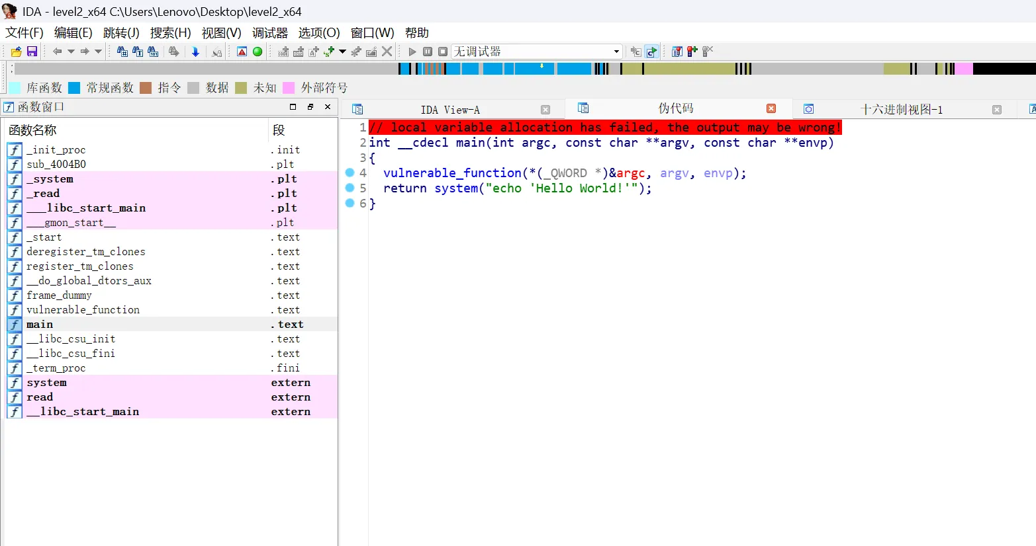Screen dimensions: 1036x546
Task: Open the 选项(O) menu
Action: [319, 32]
